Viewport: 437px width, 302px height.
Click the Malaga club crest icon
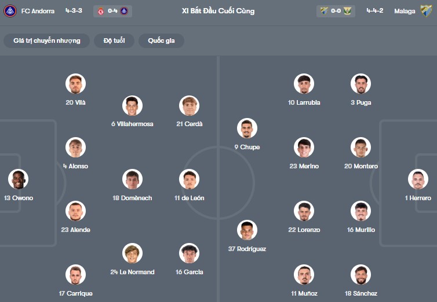[427, 11]
